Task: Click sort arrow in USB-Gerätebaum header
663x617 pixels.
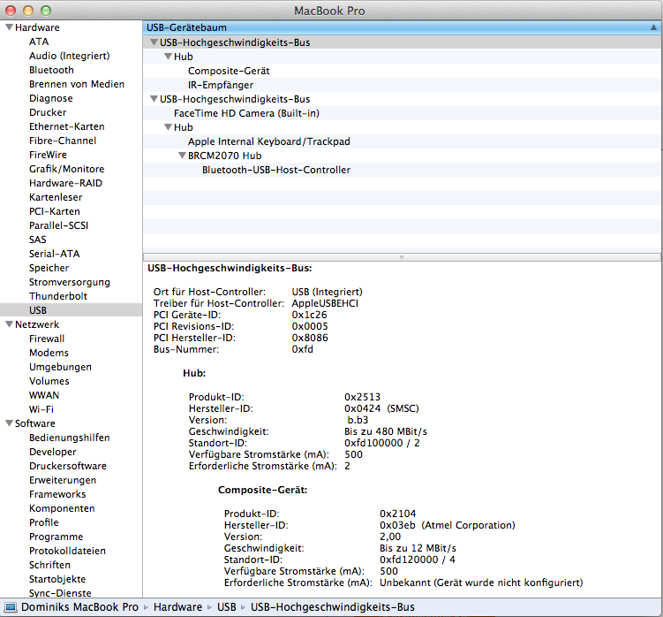Action: coord(653,27)
